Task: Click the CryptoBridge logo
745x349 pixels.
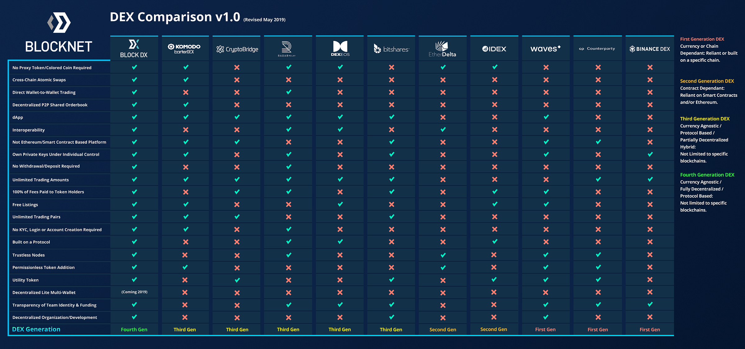Action: (x=237, y=49)
